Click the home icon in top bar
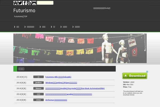Image resolution: width=160 pixels, height=107 pixels. [15, 3]
